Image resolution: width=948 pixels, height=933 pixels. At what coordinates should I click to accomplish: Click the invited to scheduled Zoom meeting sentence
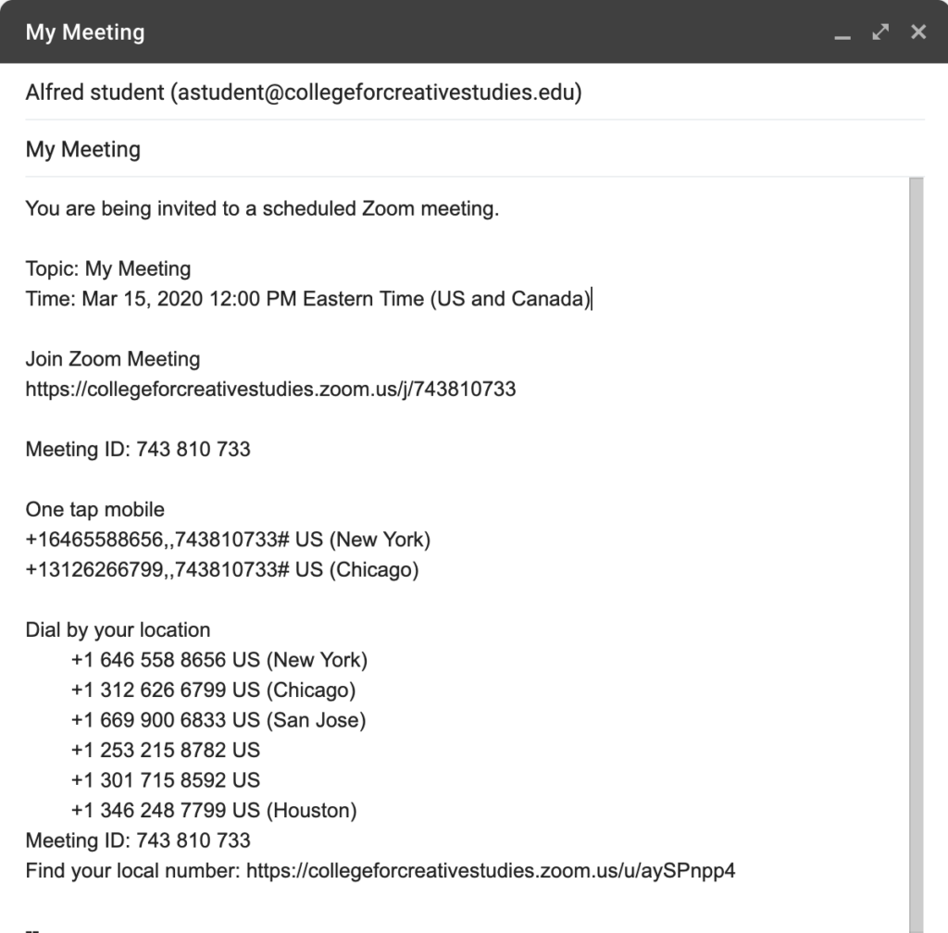tap(262, 209)
